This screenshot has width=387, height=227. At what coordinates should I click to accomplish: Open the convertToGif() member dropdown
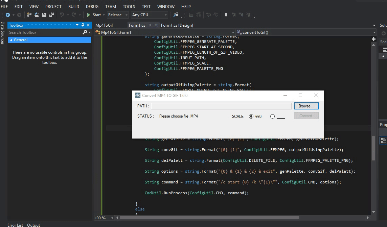(x=374, y=32)
